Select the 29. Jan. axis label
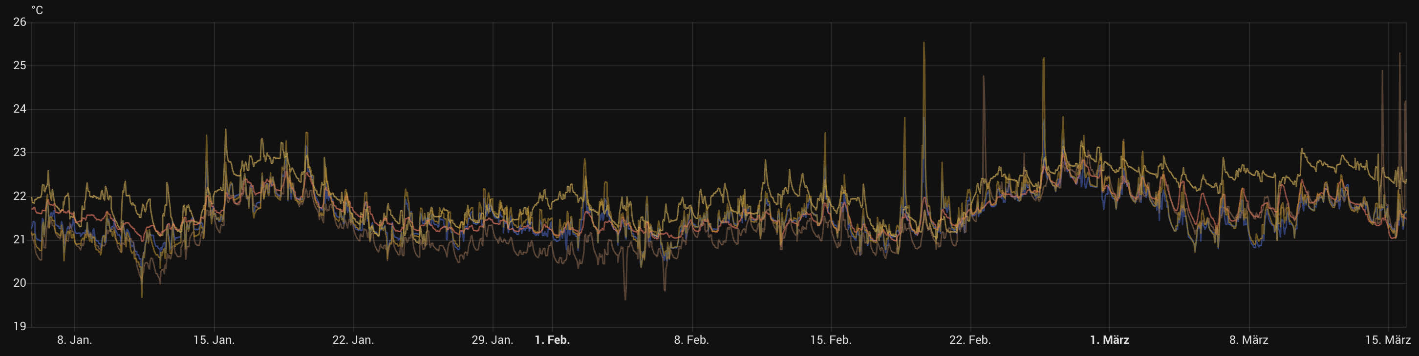This screenshot has height=356, width=1419. pyautogui.click(x=492, y=340)
